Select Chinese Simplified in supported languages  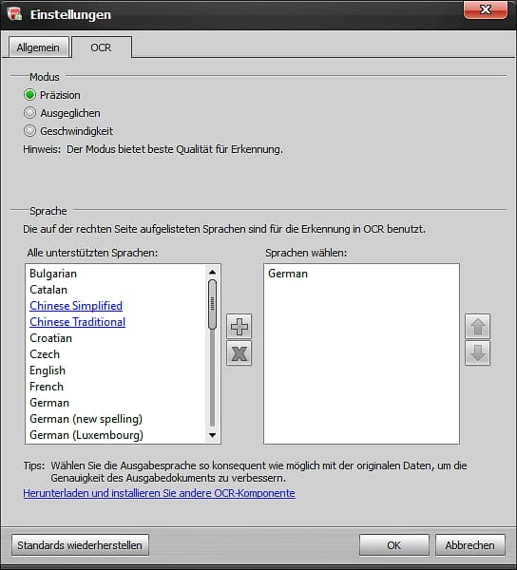[x=76, y=306]
